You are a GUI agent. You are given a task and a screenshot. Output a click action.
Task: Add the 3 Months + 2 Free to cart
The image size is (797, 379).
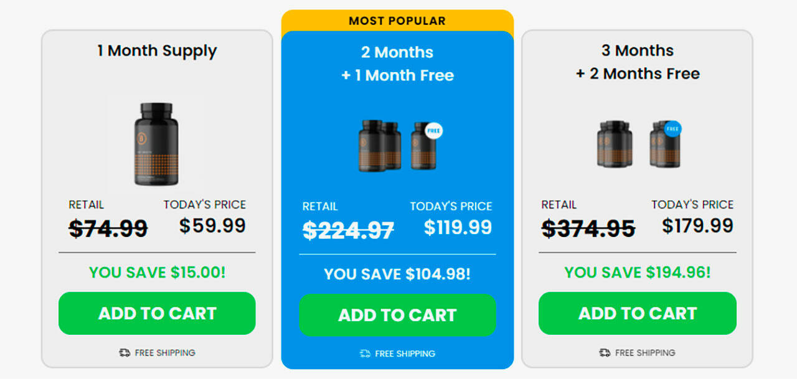pos(637,313)
